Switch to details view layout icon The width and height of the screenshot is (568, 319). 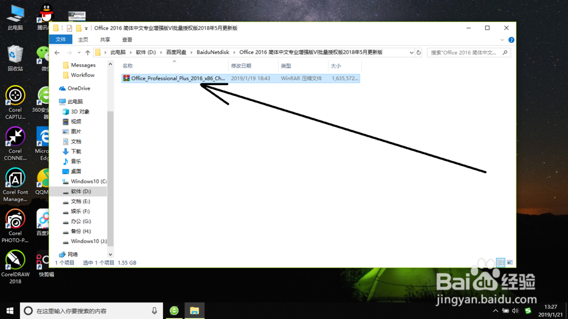click(500, 262)
